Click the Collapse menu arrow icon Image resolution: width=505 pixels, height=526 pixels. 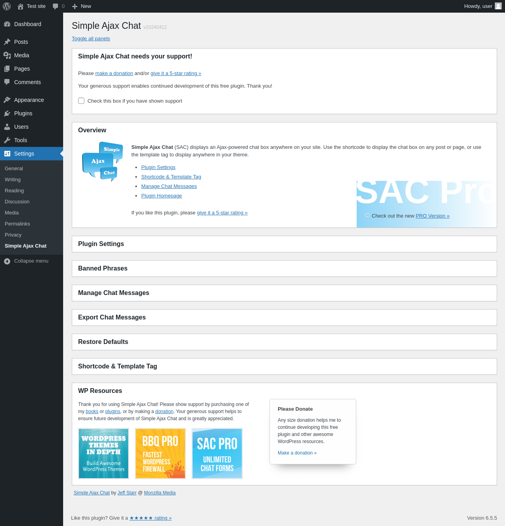[x=7, y=261]
